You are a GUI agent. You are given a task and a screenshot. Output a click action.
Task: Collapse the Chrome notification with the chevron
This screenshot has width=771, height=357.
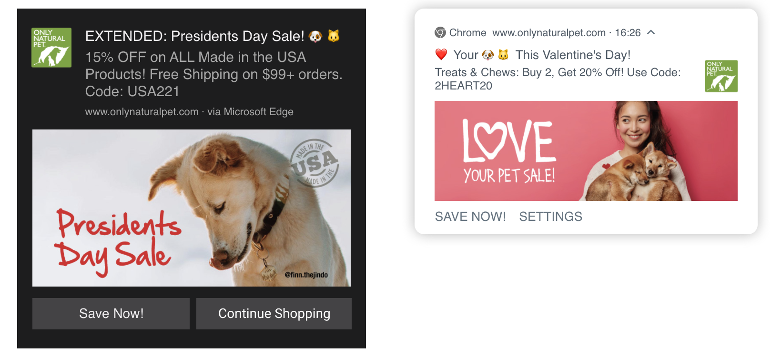click(x=651, y=32)
